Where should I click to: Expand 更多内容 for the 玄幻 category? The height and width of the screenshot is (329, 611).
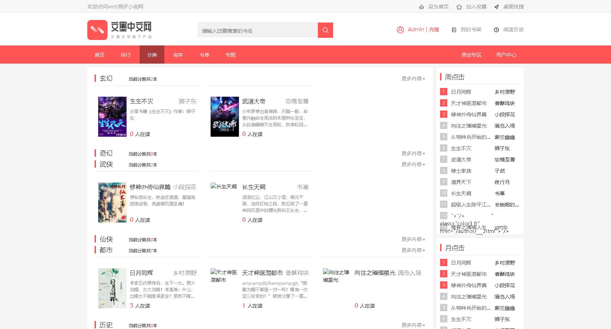tap(413, 79)
